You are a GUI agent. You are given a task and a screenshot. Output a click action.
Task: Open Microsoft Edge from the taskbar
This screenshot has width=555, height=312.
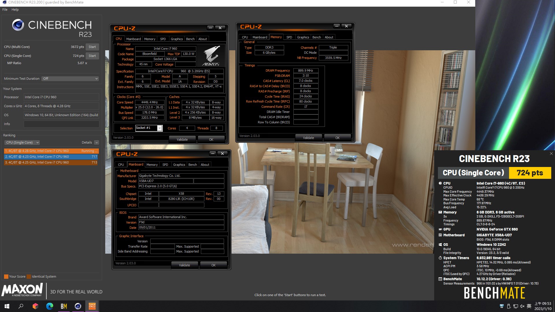pos(50,306)
